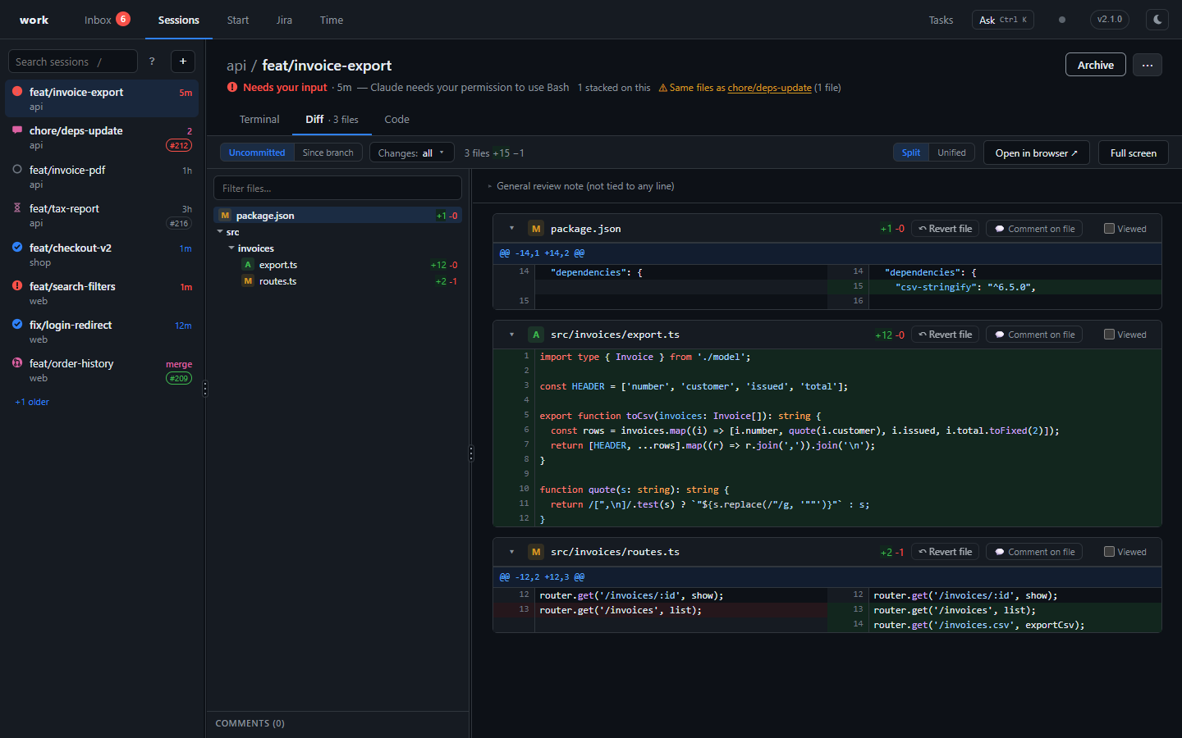Click the open circle icon of feat/invoice-pdf
This screenshot has width=1182, height=738.
click(17, 170)
